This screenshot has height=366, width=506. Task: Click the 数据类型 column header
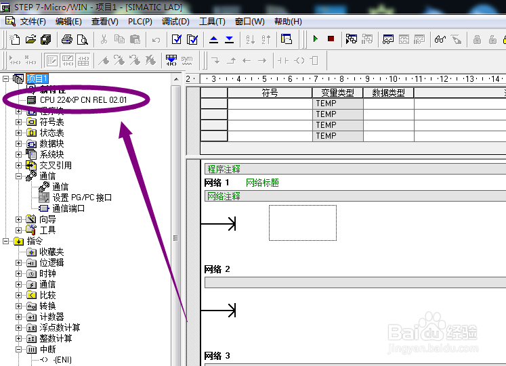pyautogui.click(x=389, y=93)
